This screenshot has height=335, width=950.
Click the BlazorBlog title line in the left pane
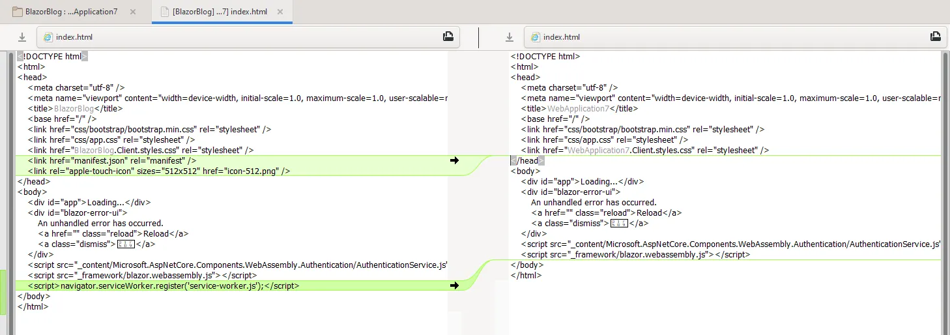75,108
